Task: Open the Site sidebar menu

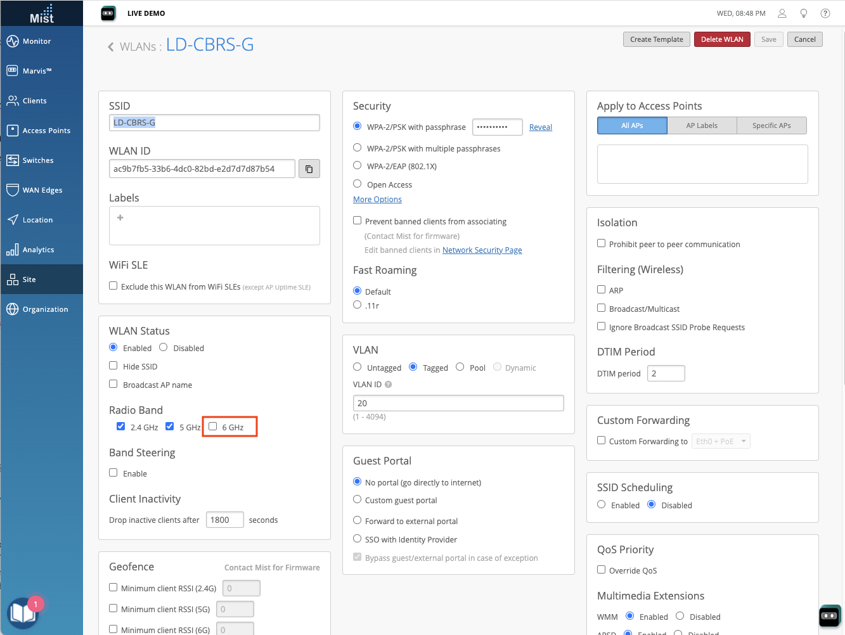Action: click(x=42, y=279)
